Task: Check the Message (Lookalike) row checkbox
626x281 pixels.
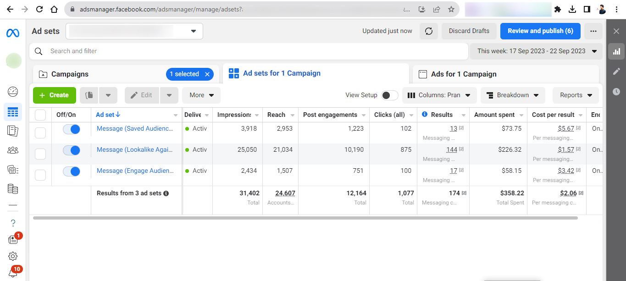Action: tap(40, 154)
